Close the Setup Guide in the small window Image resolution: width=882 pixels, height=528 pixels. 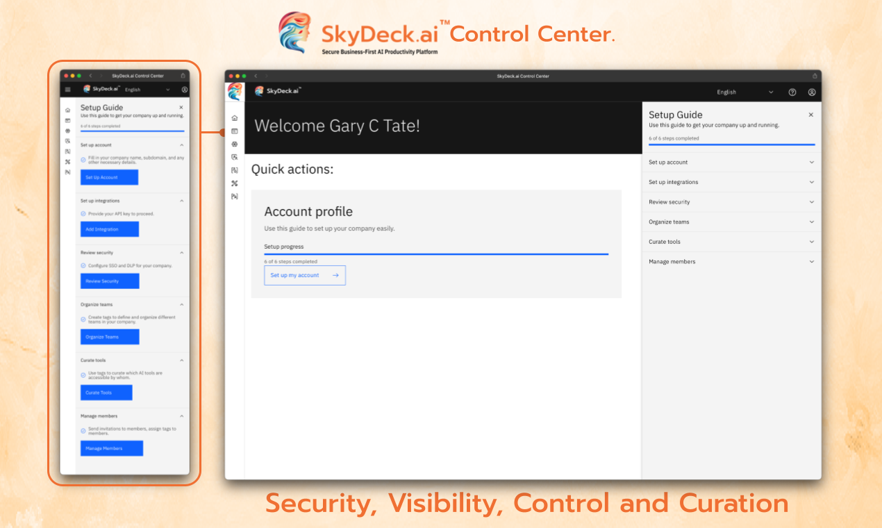tap(181, 108)
